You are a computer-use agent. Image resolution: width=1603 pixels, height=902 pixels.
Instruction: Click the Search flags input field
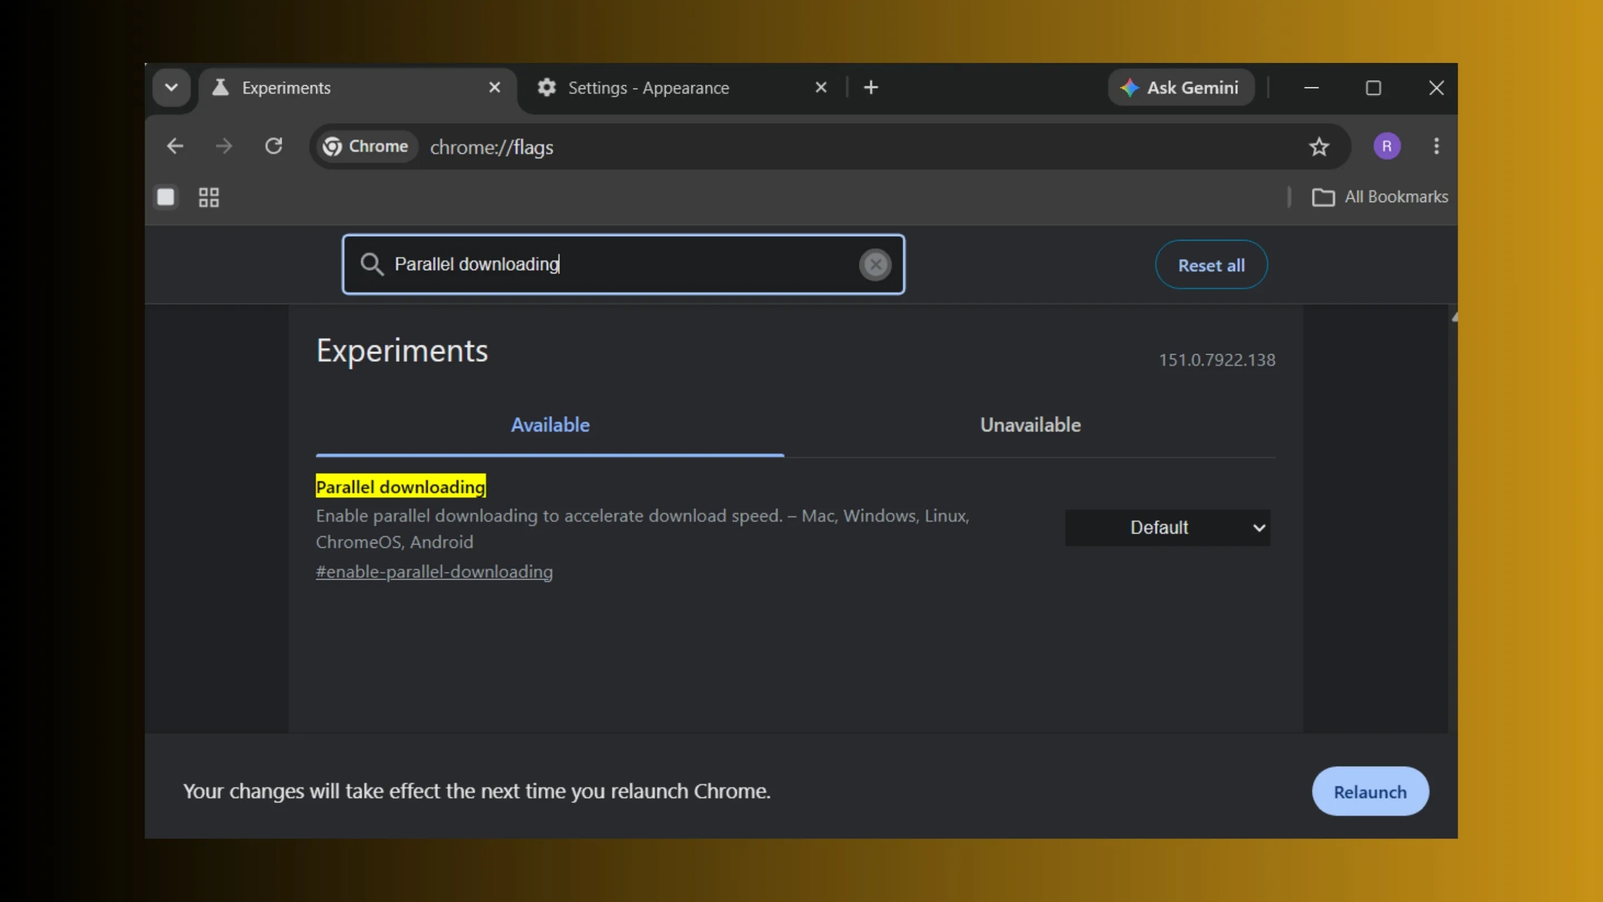pos(623,264)
